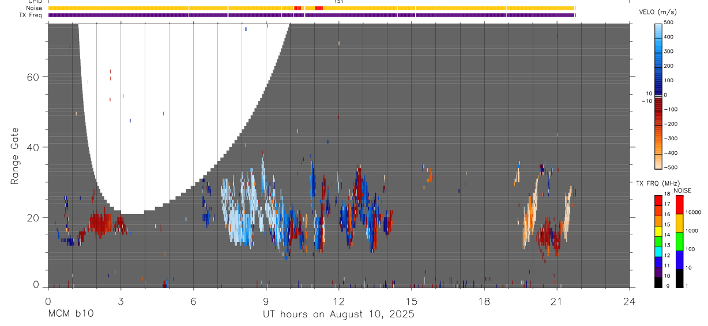This screenshot has width=708, height=326.
Task: Click the 60 tick on Range Gate axis
Action: point(33,77)
